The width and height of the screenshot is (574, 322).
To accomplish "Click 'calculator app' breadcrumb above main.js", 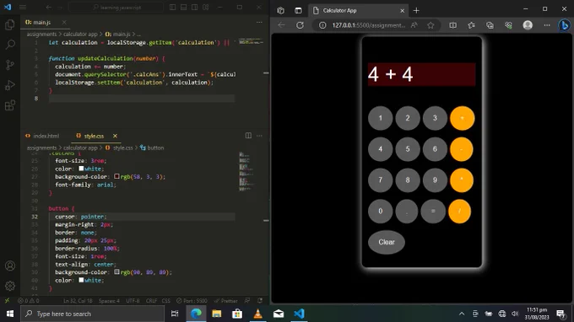I will click(x=80, y=34).
